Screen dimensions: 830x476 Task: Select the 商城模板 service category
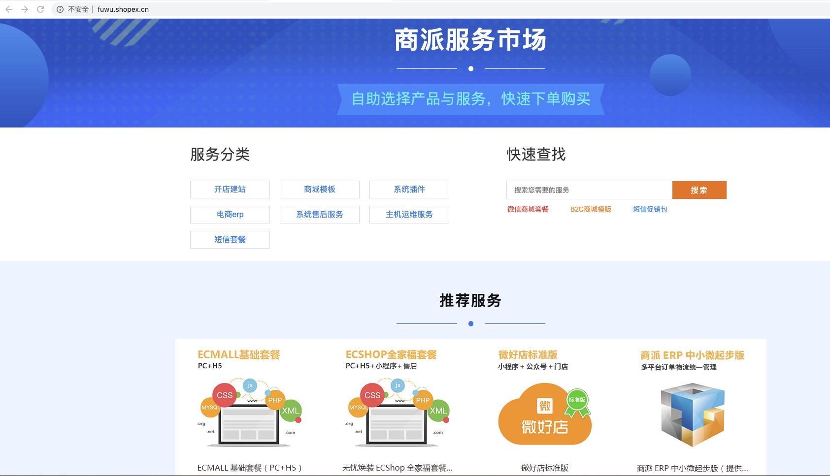(319, 190)
